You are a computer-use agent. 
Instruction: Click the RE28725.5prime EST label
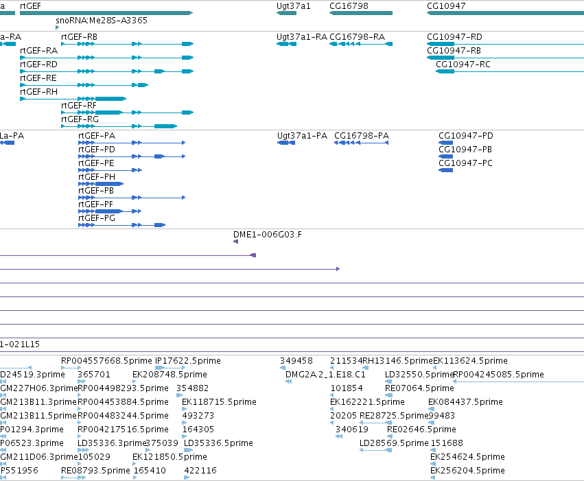(394, 416)
